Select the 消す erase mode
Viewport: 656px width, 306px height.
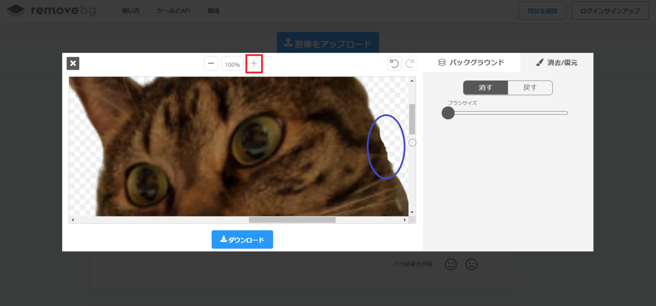coord(485,88)
